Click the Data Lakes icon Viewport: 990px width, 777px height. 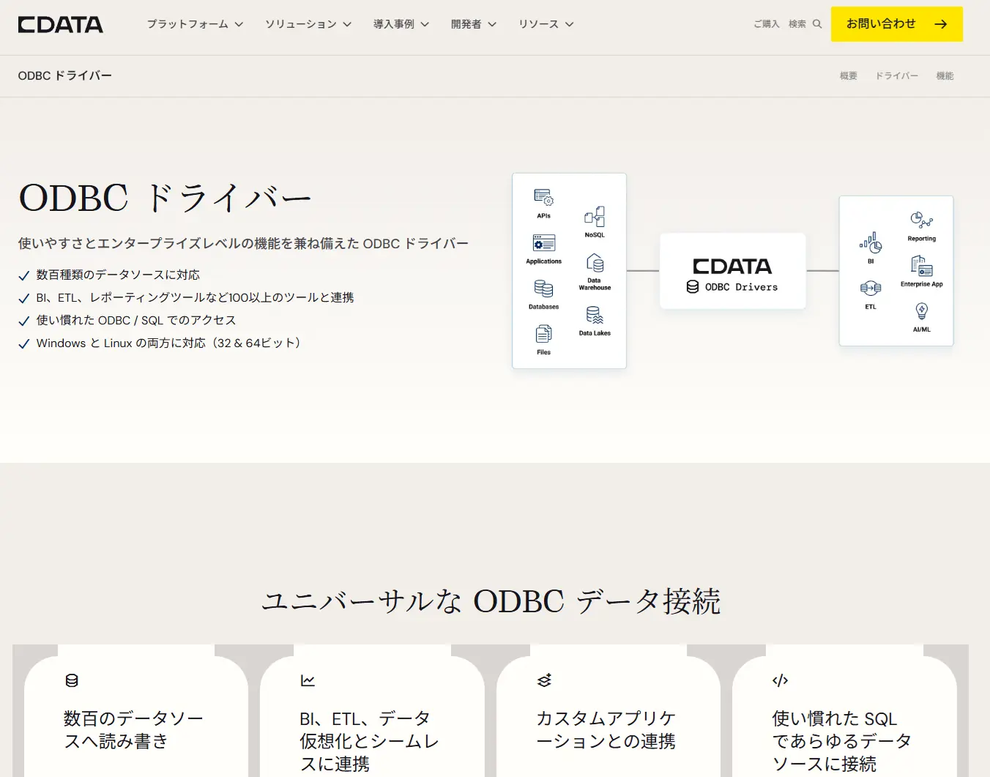click(x=595, y=315)
